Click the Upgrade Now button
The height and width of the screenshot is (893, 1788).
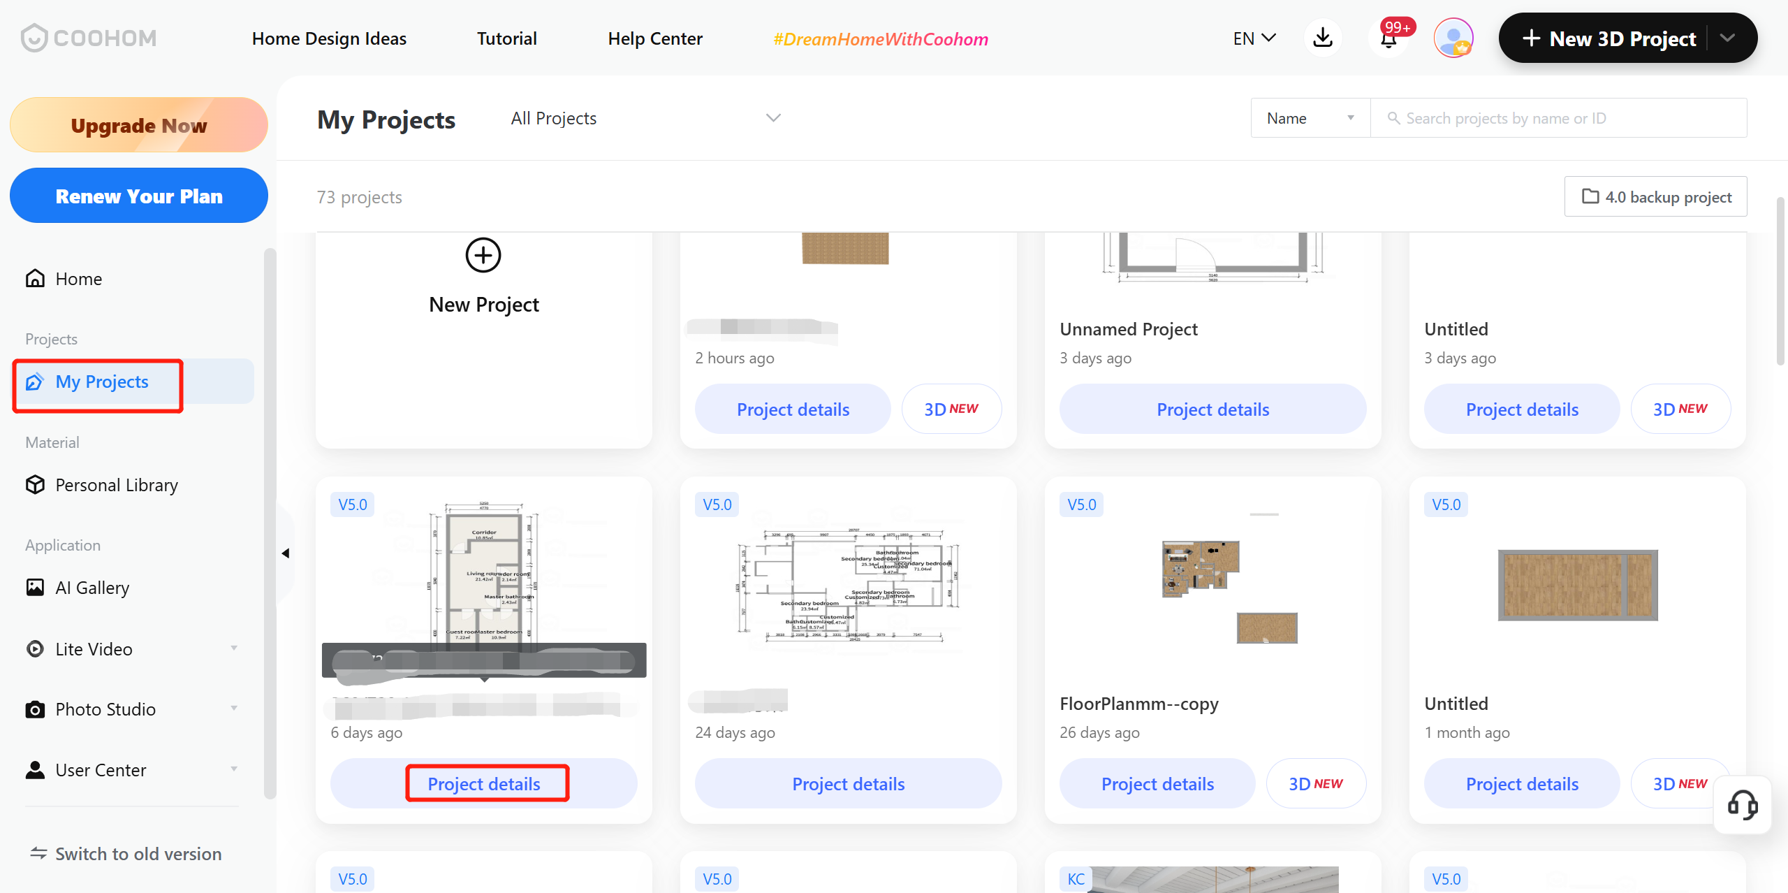[138, 125]
